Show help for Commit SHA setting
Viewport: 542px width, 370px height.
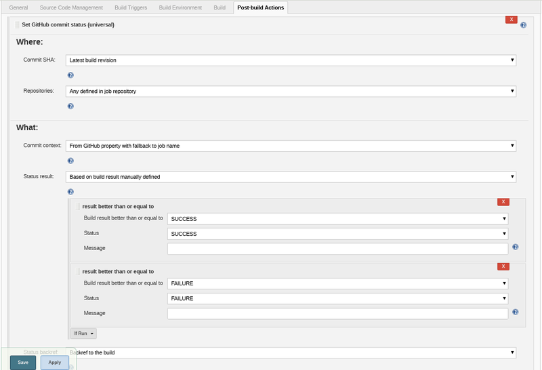(x=70, y=75)
